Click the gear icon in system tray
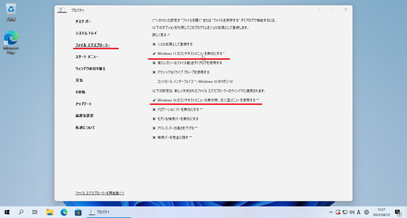Viewport: 407px width, 218px height. pos(366,212)
